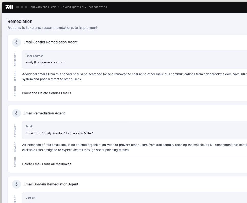Click the 'Email Remediation Agent' title

(x=44, y=113)
